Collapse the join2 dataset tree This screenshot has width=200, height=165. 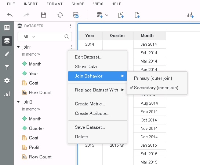(x=18, y=102)
